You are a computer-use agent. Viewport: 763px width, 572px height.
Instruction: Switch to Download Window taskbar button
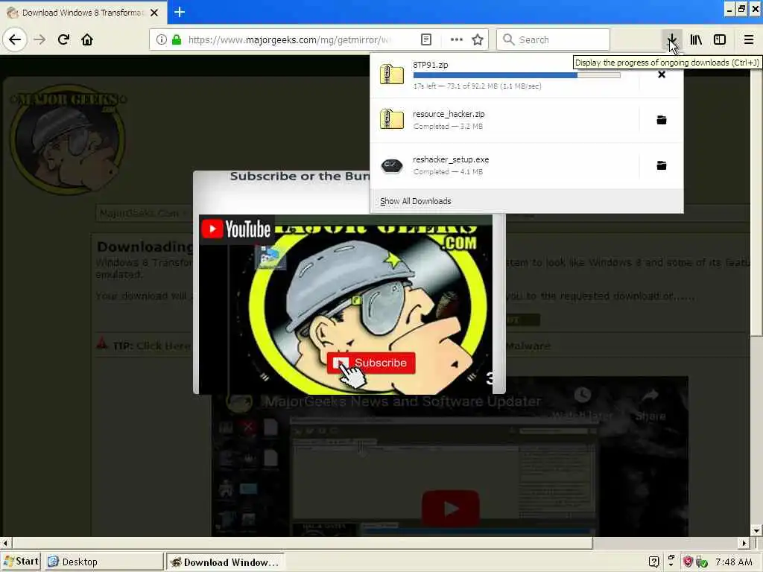tap(225, 562)
